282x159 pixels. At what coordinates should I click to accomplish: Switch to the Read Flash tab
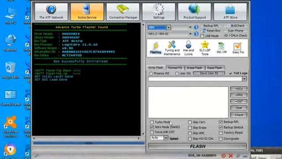215,68
